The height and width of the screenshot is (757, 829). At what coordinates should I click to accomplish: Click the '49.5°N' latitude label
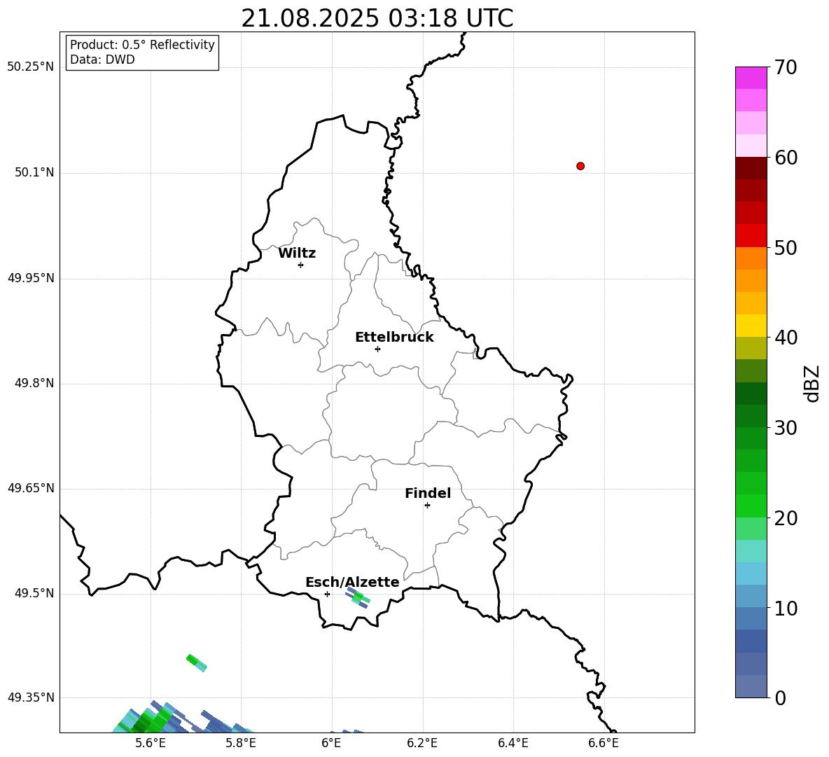pos(34,593)
